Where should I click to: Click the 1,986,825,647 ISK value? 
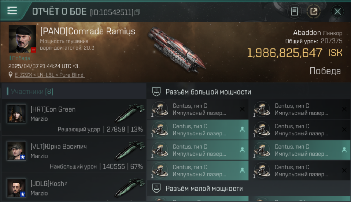[x=295, y=53]
